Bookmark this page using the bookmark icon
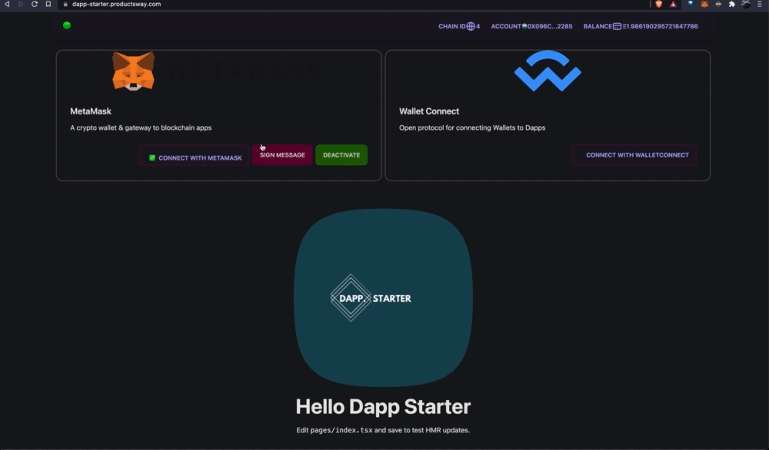Image resolution: width=769 pixels, height=450 pixels. [48, 4]
